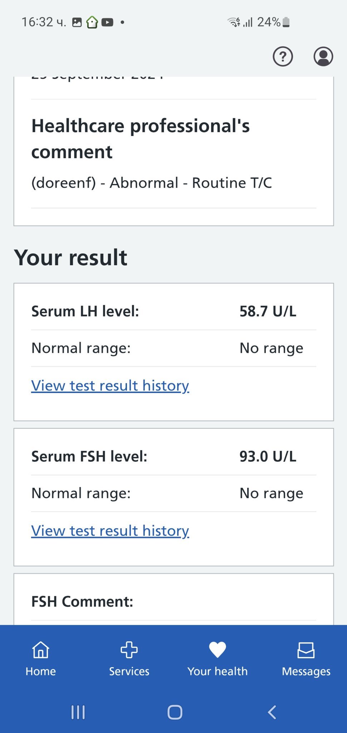347x733 pixels.
Task: View test result history for Serum FSH
Action: pos(110,531)
